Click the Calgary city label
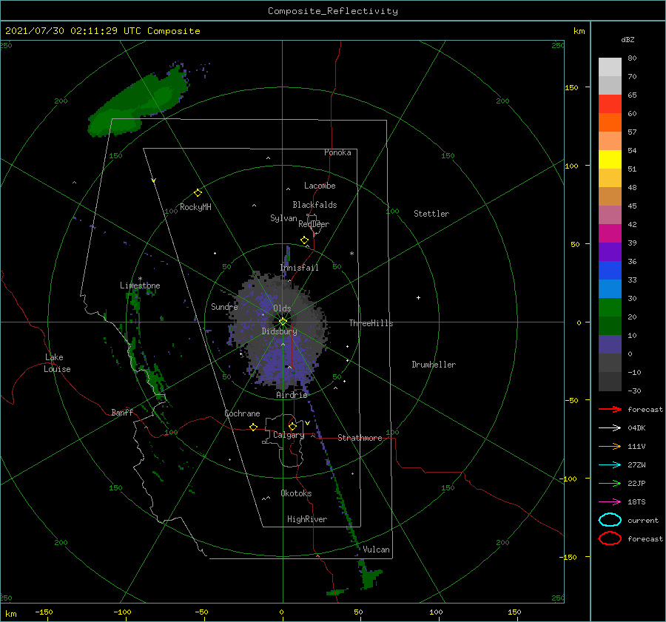Image resolution: width=666 pixels, height=622 pixels. (289, 435)
